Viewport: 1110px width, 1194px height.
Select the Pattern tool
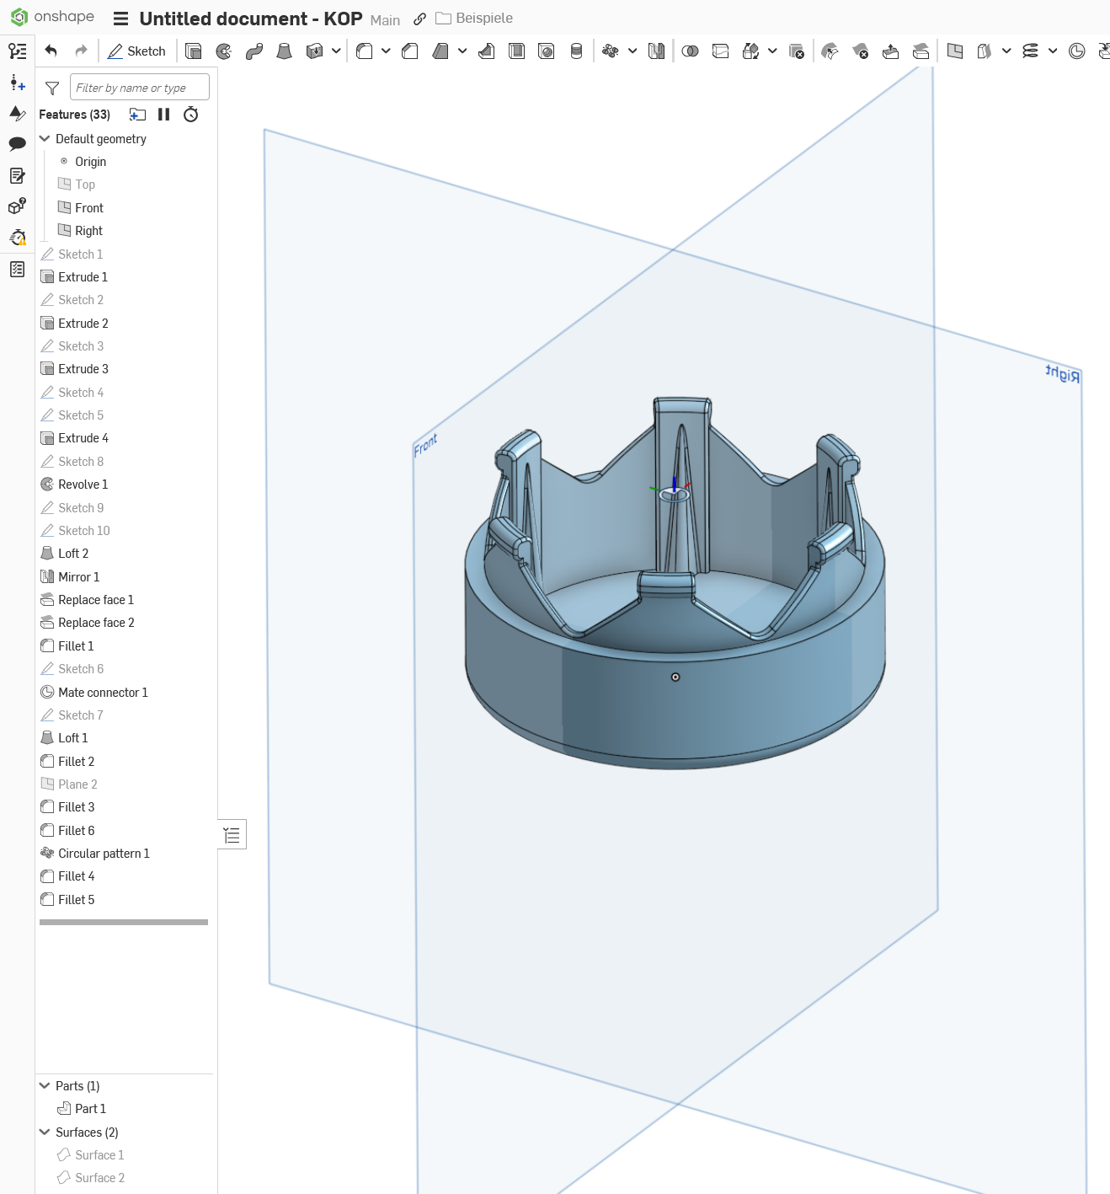611,51
